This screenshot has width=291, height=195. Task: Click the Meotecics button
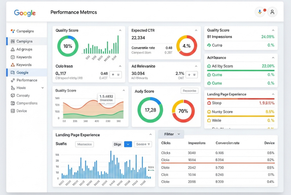84,144
